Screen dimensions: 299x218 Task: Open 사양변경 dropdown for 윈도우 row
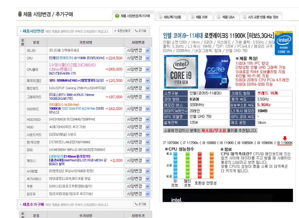click(138, 194)
